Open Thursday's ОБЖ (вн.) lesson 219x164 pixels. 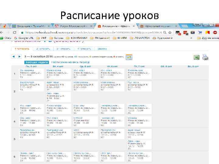click(106, 153)
